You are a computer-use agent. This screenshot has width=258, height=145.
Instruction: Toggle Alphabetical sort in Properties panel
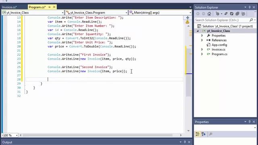click(204, 134)
